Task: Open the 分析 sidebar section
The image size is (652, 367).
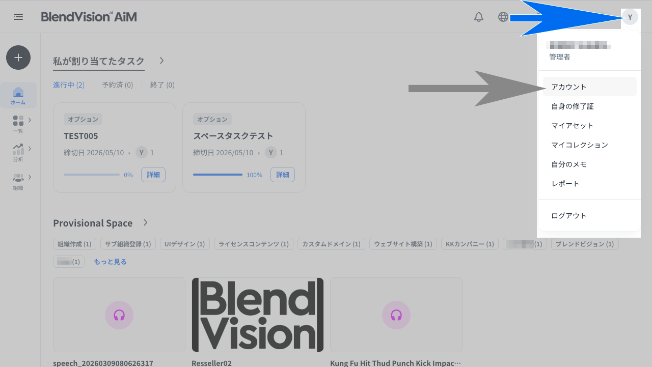Action: [18, 152]
